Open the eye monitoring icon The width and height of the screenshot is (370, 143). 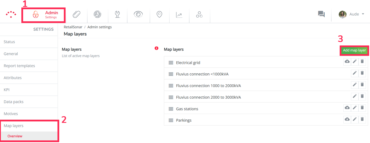point(138,14)
